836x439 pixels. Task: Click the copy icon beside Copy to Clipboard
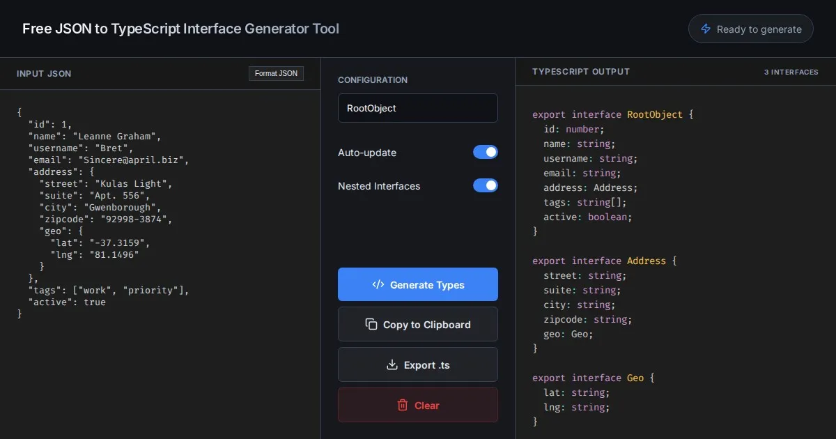(x=371, y=325)
